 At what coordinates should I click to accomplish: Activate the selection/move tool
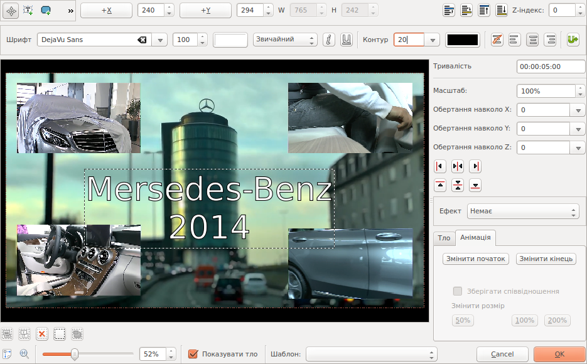coord(11,11)
